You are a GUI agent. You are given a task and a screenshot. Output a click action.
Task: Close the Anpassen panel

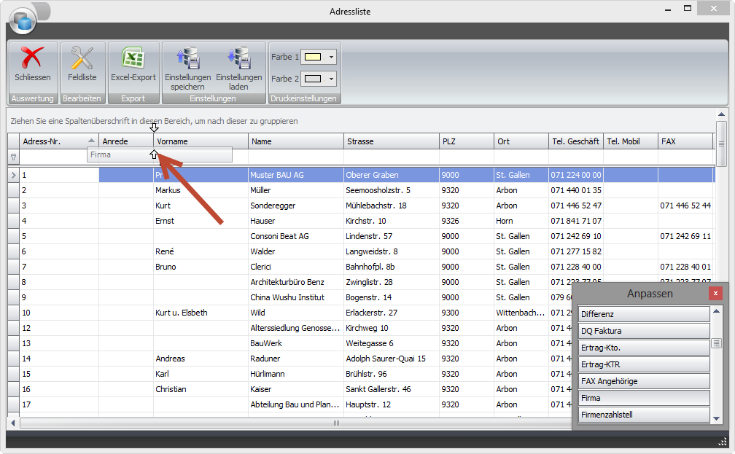click(715, 293)
